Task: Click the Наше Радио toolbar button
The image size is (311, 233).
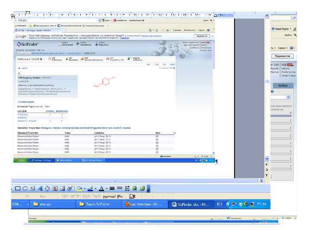Action: tap(281, 29)
